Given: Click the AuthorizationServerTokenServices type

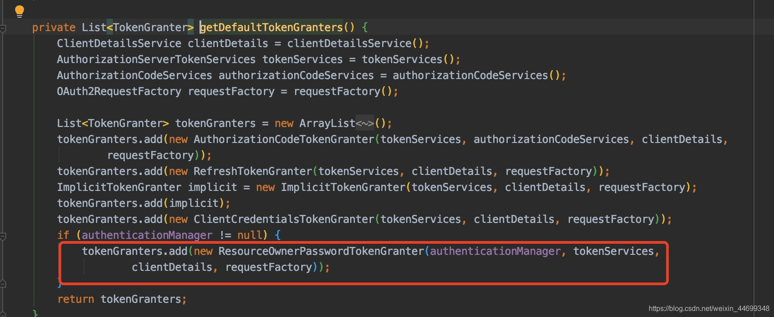Looking at the screenshot, I should coord(156,59).
